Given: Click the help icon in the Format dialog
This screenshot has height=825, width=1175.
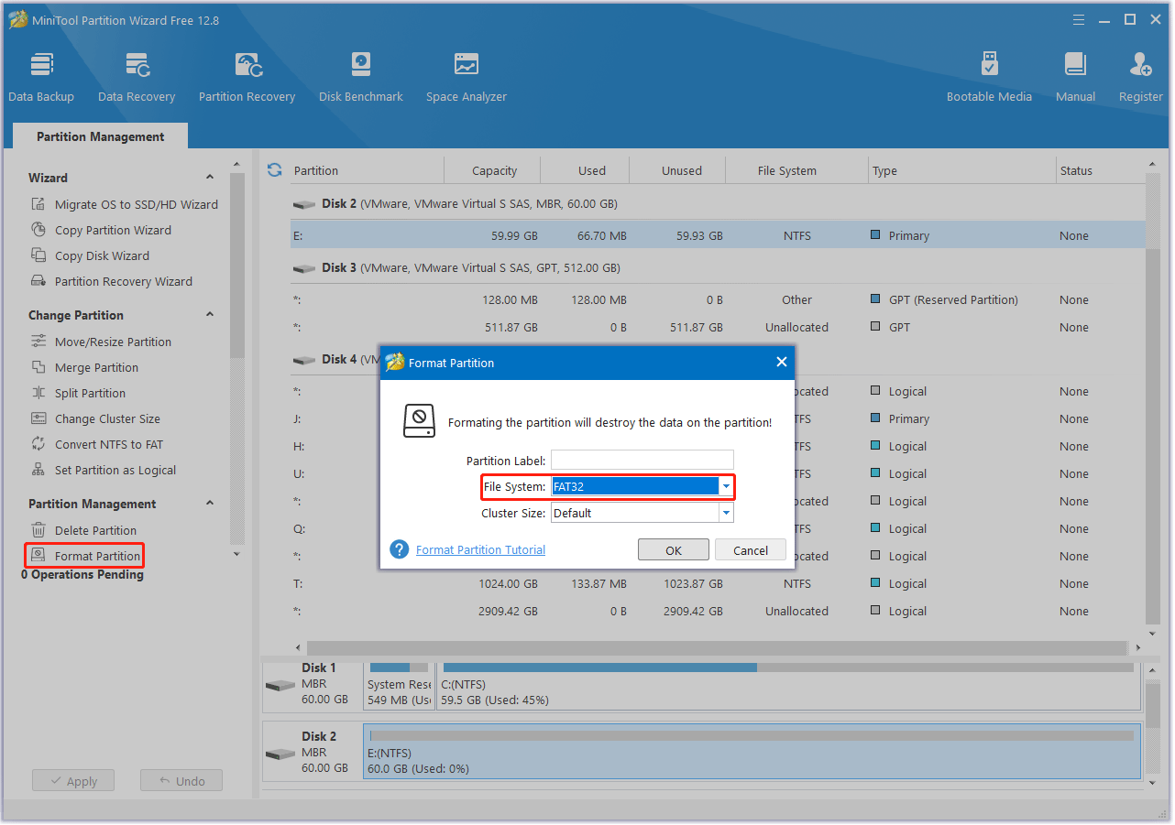Looking at the screenshot, I should [x=399, y=549].
